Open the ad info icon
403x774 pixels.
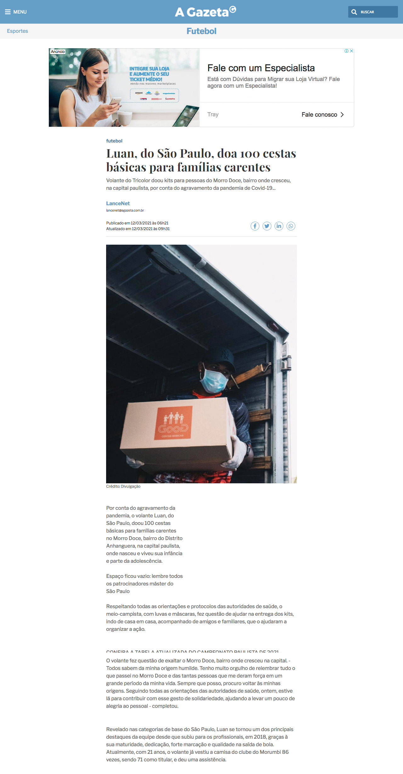(x=346, y=51)
